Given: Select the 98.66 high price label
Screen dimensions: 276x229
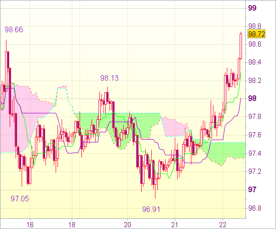Looking at the screenshot, I should 14,29.
